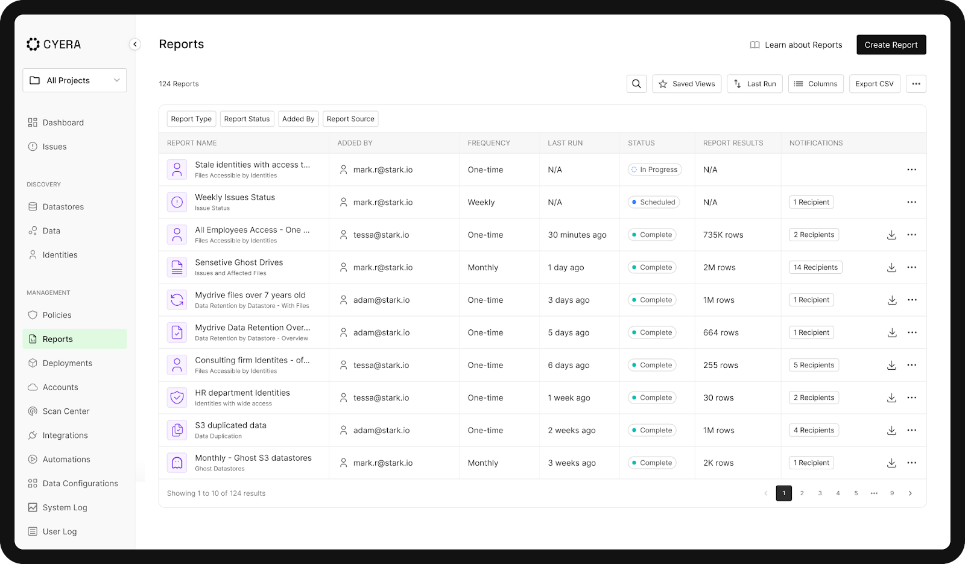
Task: Open the three-dot menu for Weekly Issues Status
Action: (911, 201)
